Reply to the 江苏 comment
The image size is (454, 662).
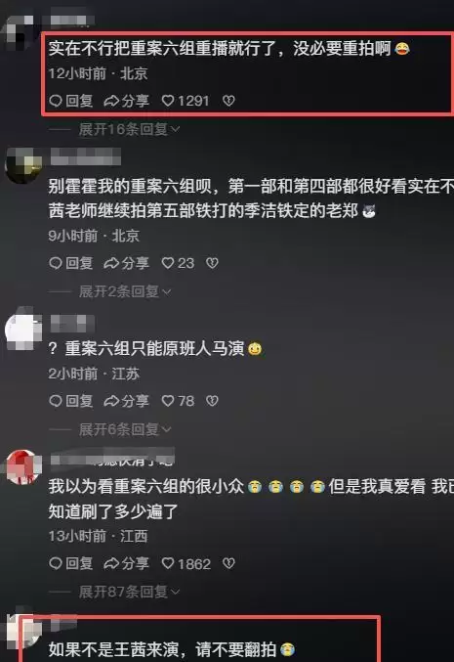(x=71, y=401)
